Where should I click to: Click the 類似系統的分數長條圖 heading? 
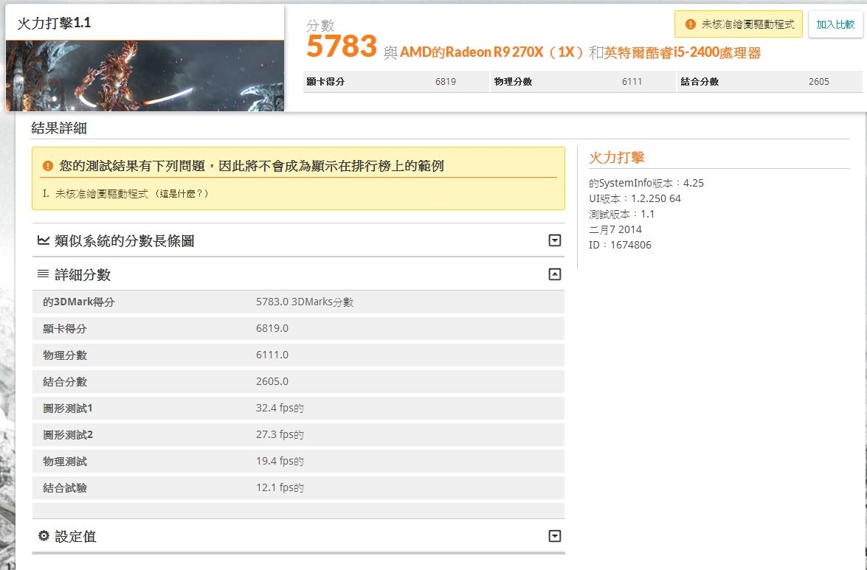(x=125, y=241)
